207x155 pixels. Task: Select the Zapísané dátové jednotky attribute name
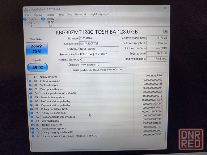click(x=56, y=105)
